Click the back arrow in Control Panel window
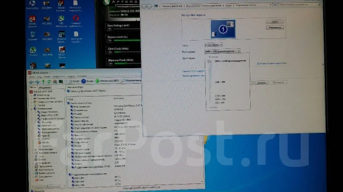The width and height of the screenshot is (343, 192). click(144, 6)
